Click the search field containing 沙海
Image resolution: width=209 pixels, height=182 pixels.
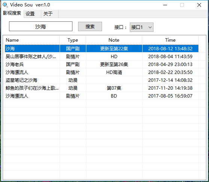(x=41, y=26)
